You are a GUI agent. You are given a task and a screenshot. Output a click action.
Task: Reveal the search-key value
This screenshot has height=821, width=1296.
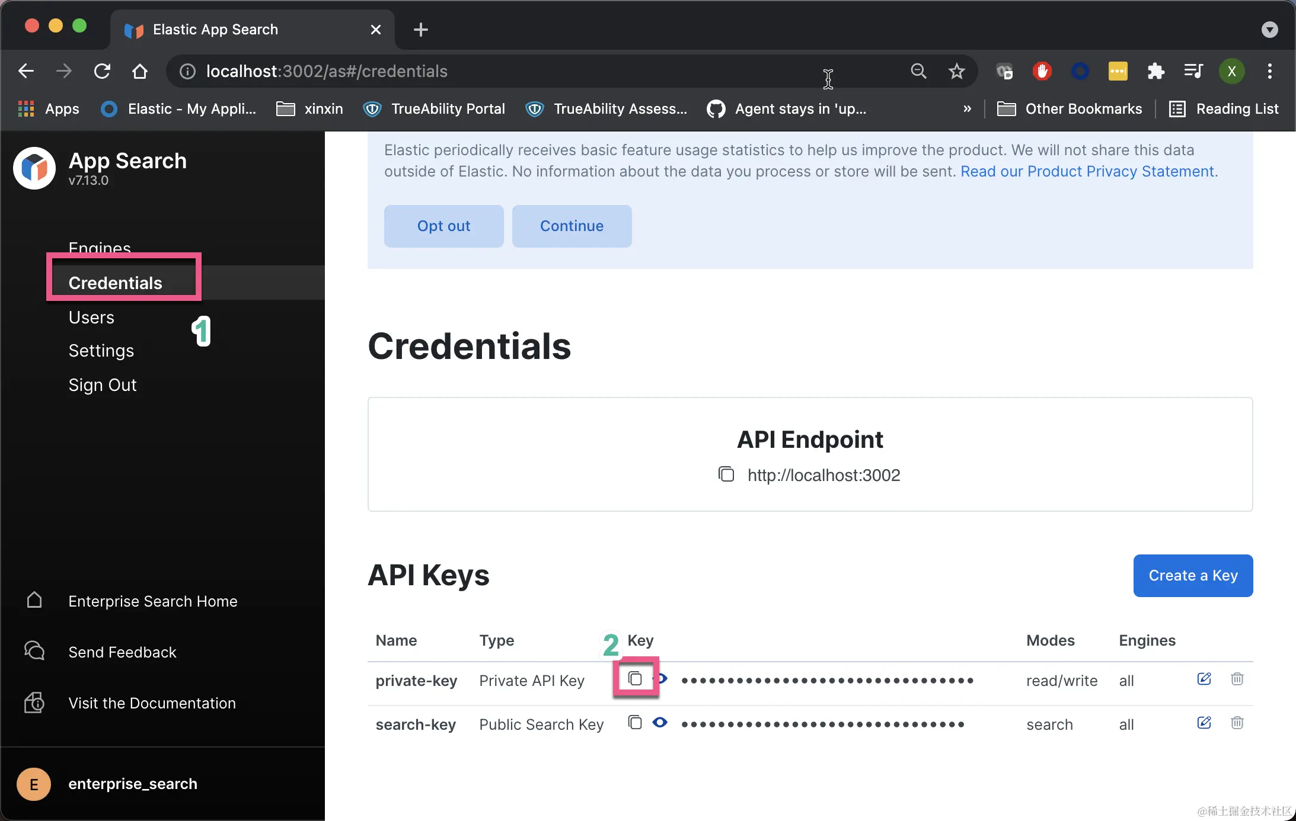tap(660, 723)
